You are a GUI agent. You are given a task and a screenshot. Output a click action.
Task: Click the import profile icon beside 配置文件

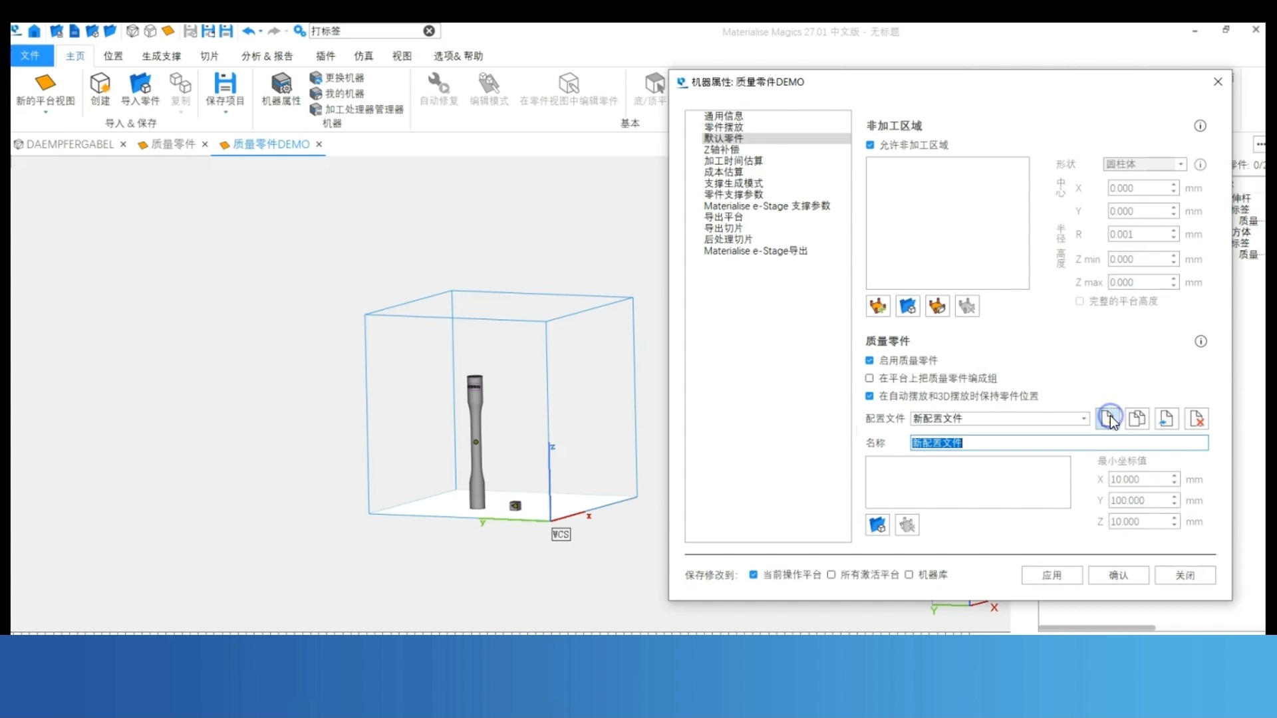(x=1167, y=418)
